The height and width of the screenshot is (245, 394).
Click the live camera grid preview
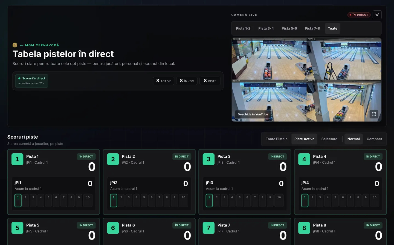(x=306, y=79)
